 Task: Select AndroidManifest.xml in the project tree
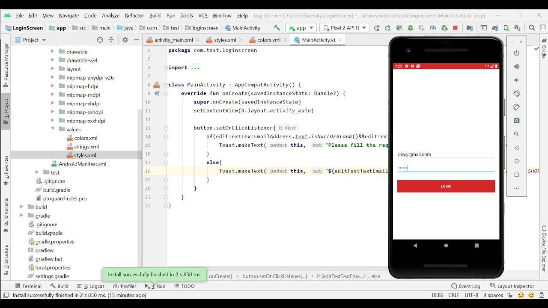coord(83,164)
